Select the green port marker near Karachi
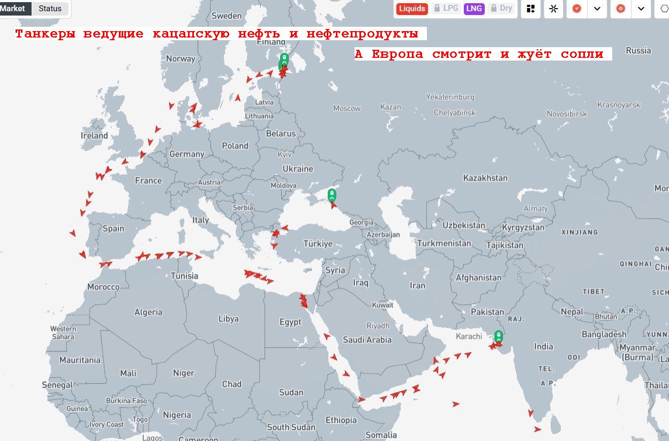This screenshot has height=441, width=669. point(498,337)
